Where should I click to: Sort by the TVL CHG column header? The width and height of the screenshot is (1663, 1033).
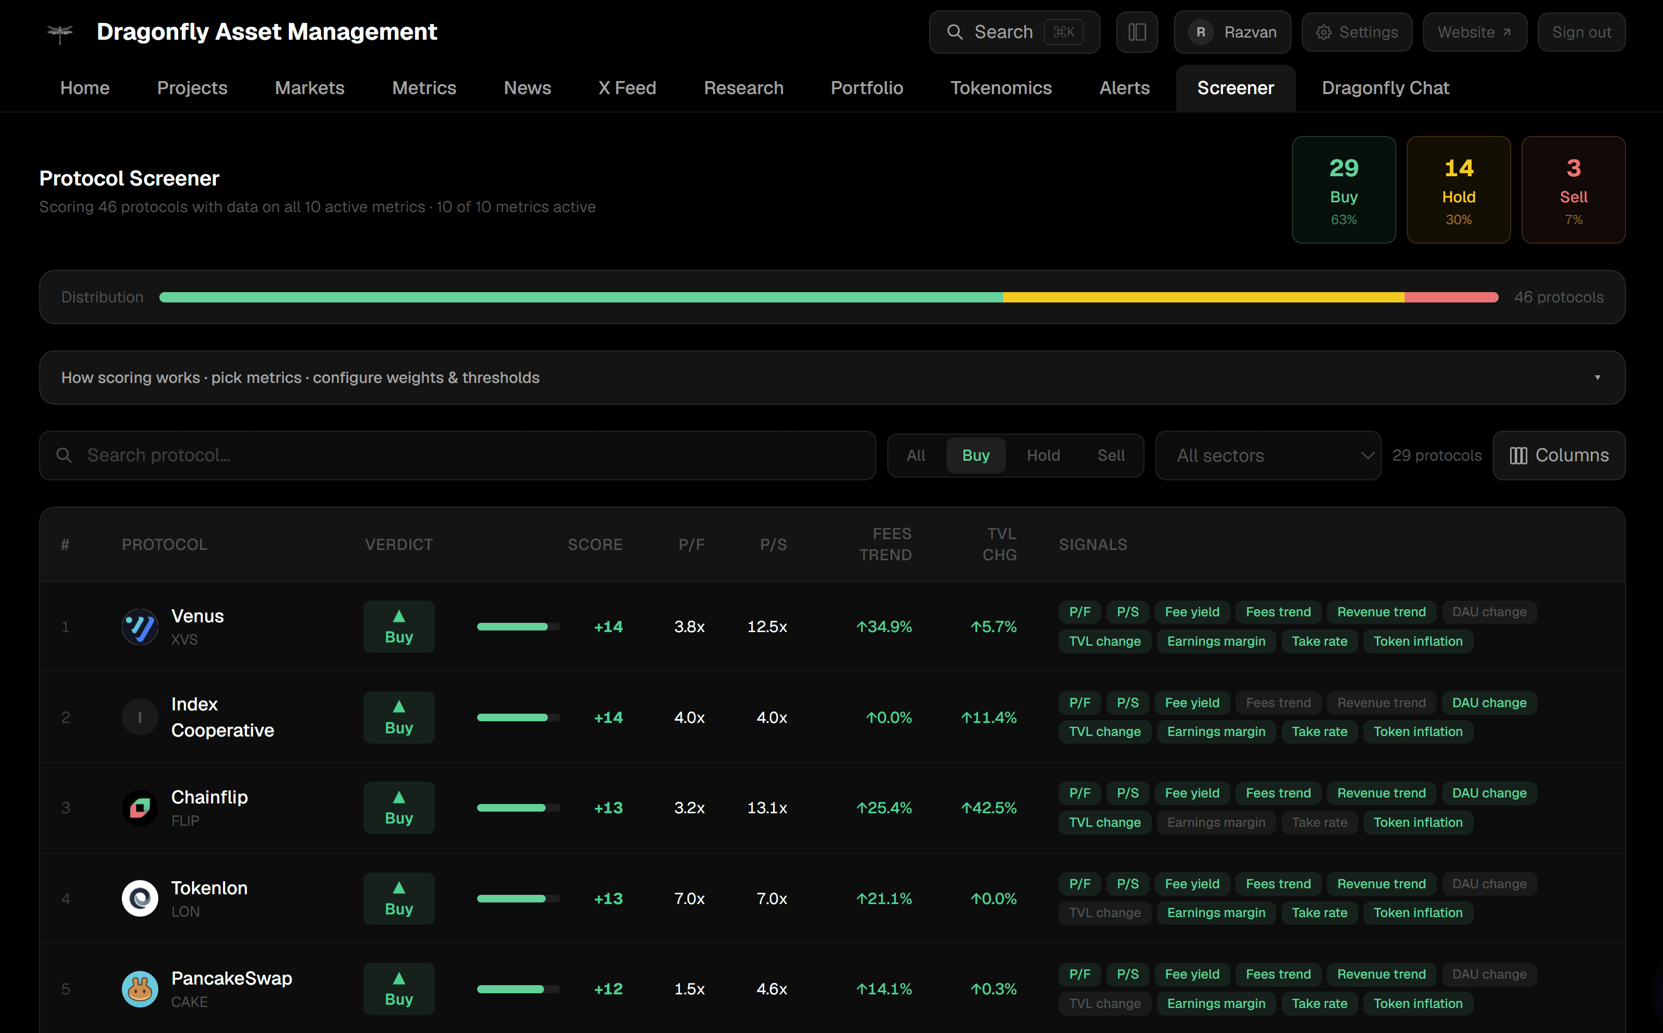pyautogui.click(x=999, y=545)
